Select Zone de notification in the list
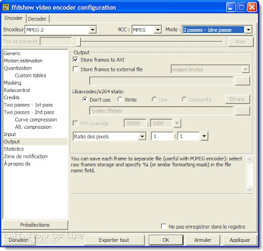Image resolution: width=263 pixels, height=251 pixels. point(26,156)
